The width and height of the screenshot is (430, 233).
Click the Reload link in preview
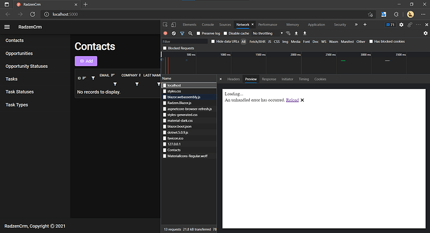292,100
